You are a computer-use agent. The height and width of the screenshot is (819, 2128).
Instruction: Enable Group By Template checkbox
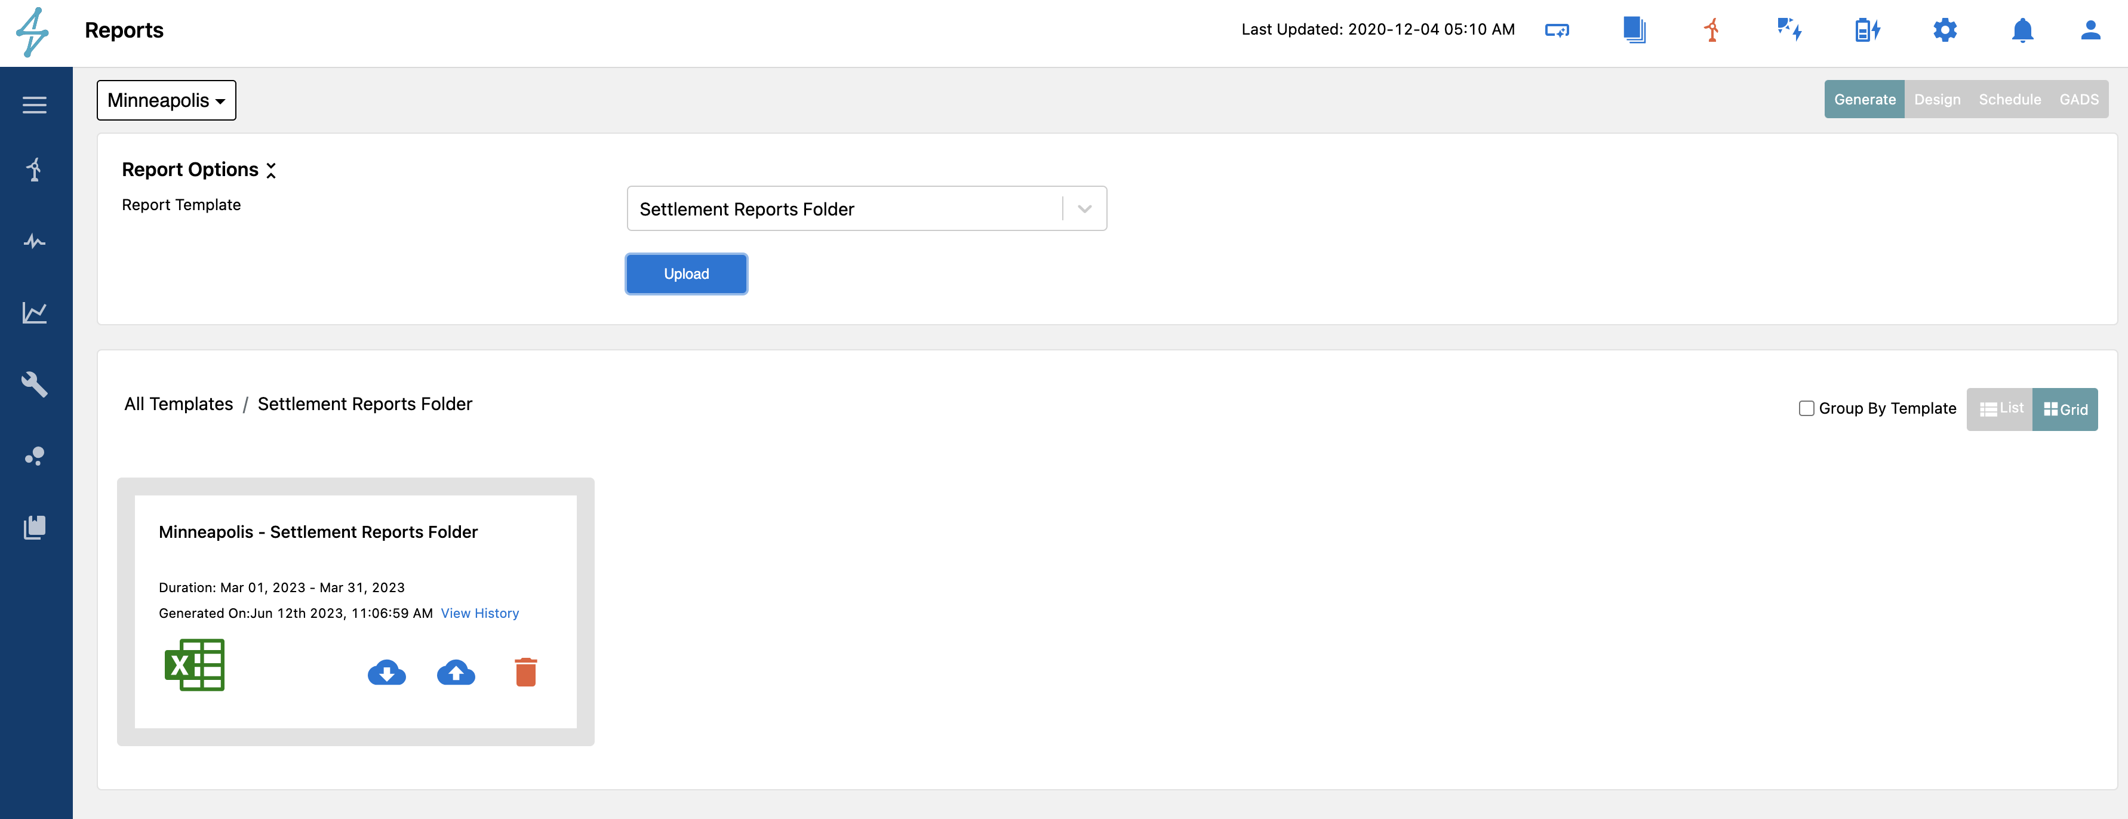(1807, 408)
